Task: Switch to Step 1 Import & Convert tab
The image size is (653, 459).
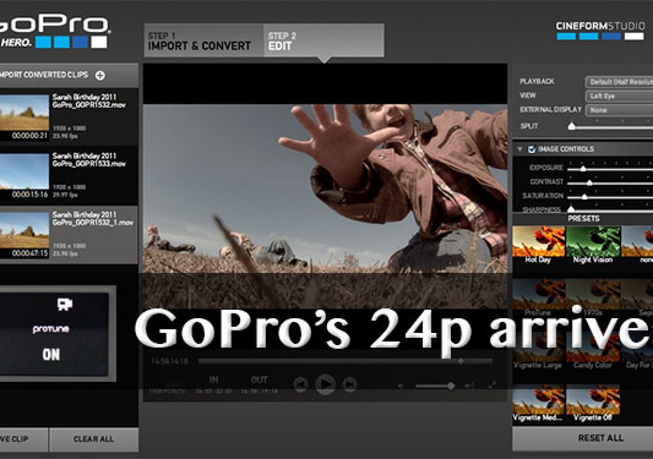Action: click(x=204, y=40)
